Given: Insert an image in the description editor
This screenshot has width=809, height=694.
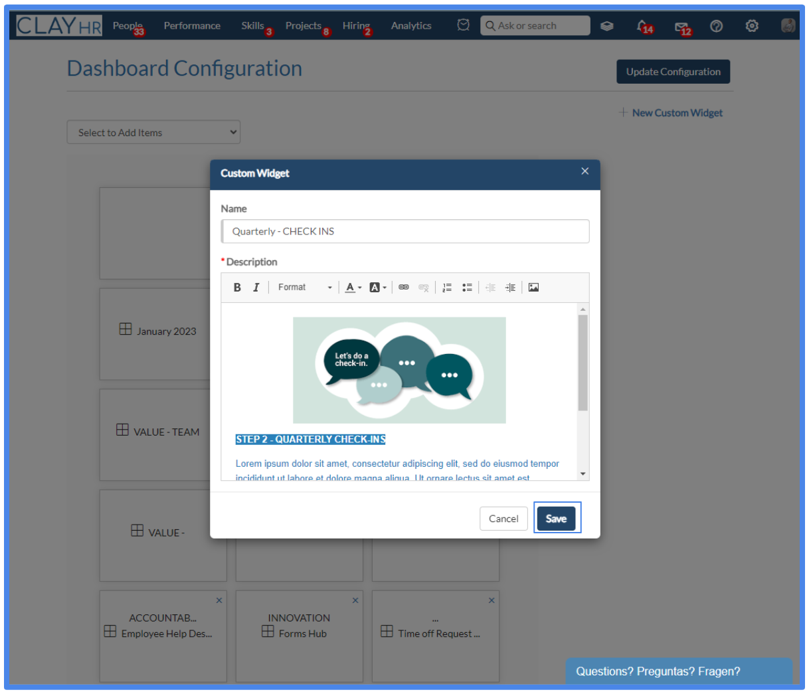Looking at the screenshot, I should click(x=533, y=287).
